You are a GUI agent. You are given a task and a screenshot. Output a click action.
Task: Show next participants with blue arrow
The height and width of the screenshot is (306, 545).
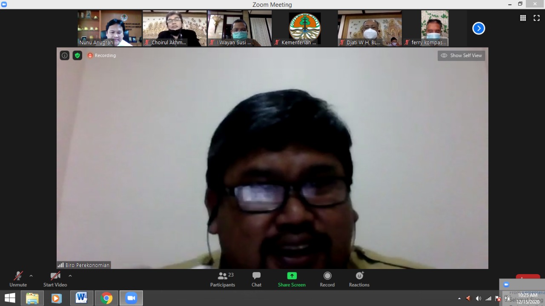[479, 28]
